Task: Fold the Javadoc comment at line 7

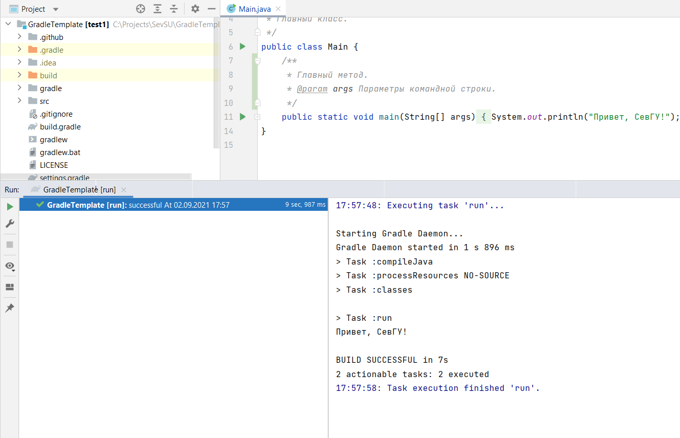Action: [x=258, y=61]
